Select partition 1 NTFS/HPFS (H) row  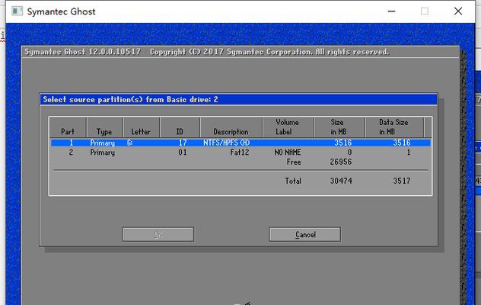240,143
